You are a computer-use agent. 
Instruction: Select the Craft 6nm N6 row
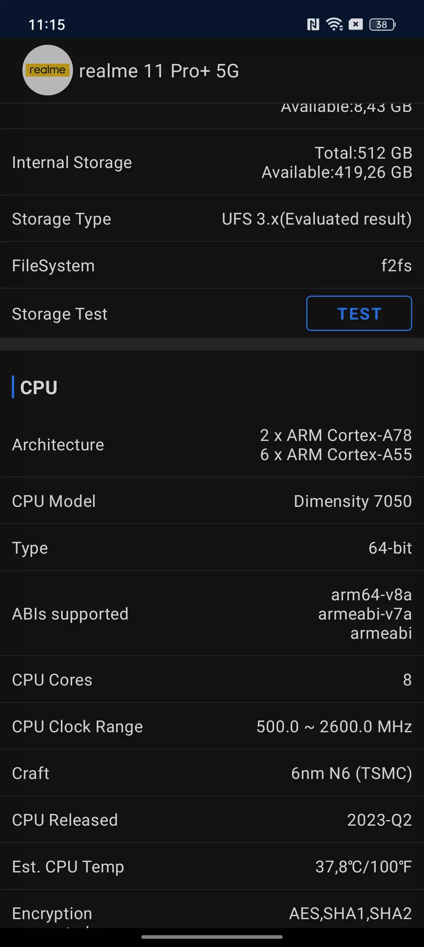(x=212, y=773)
